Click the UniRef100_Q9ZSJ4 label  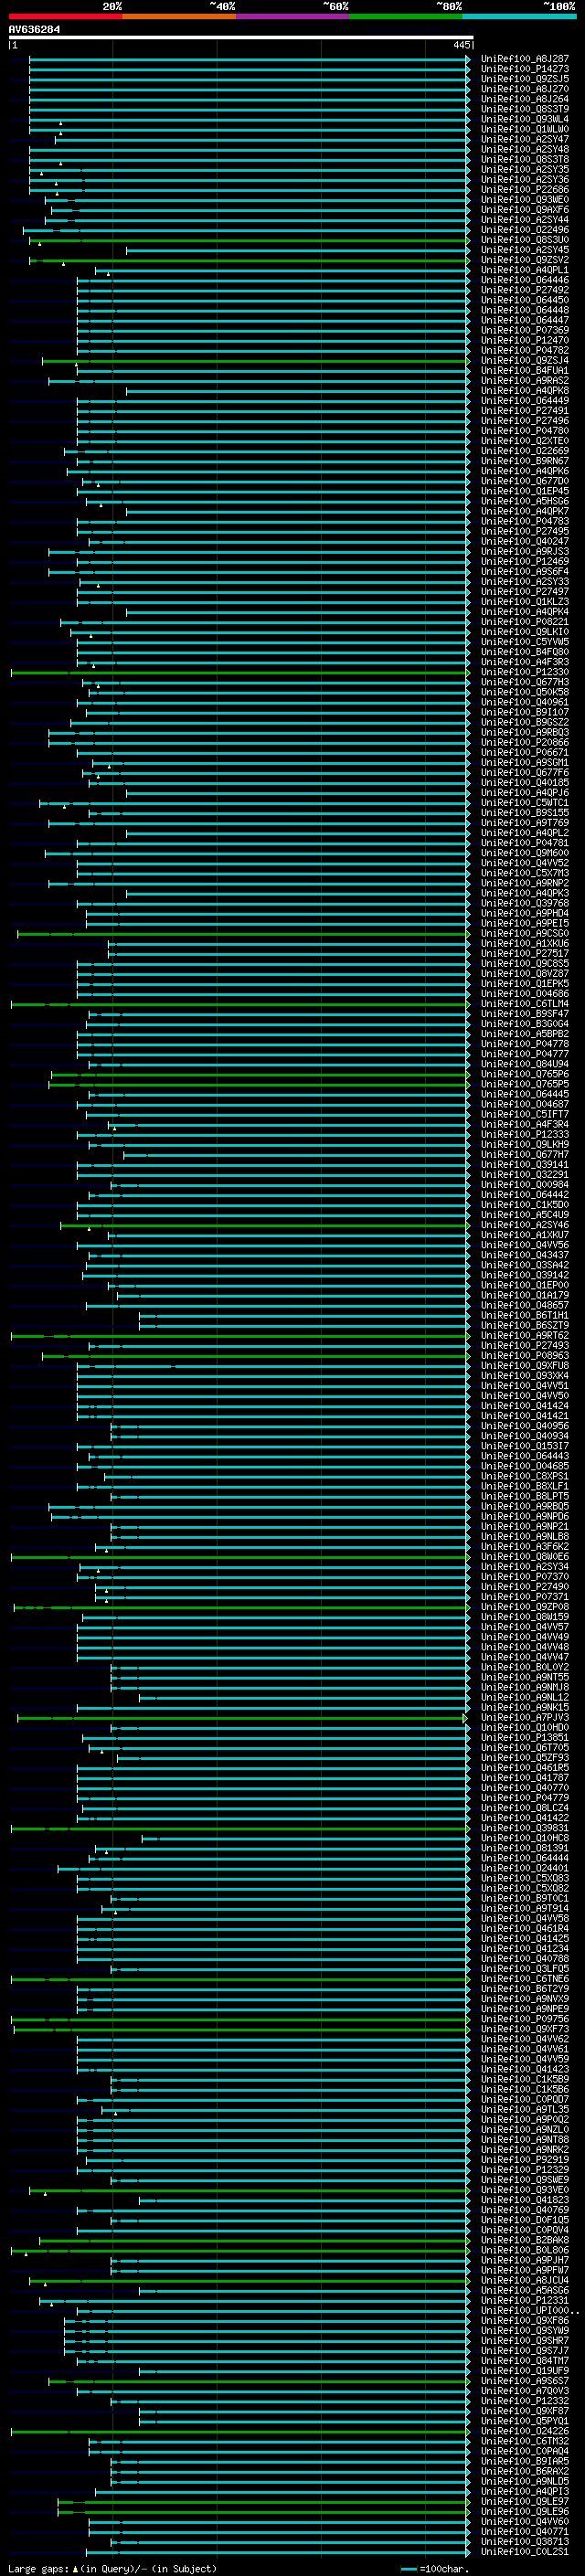tap(525, 361)
